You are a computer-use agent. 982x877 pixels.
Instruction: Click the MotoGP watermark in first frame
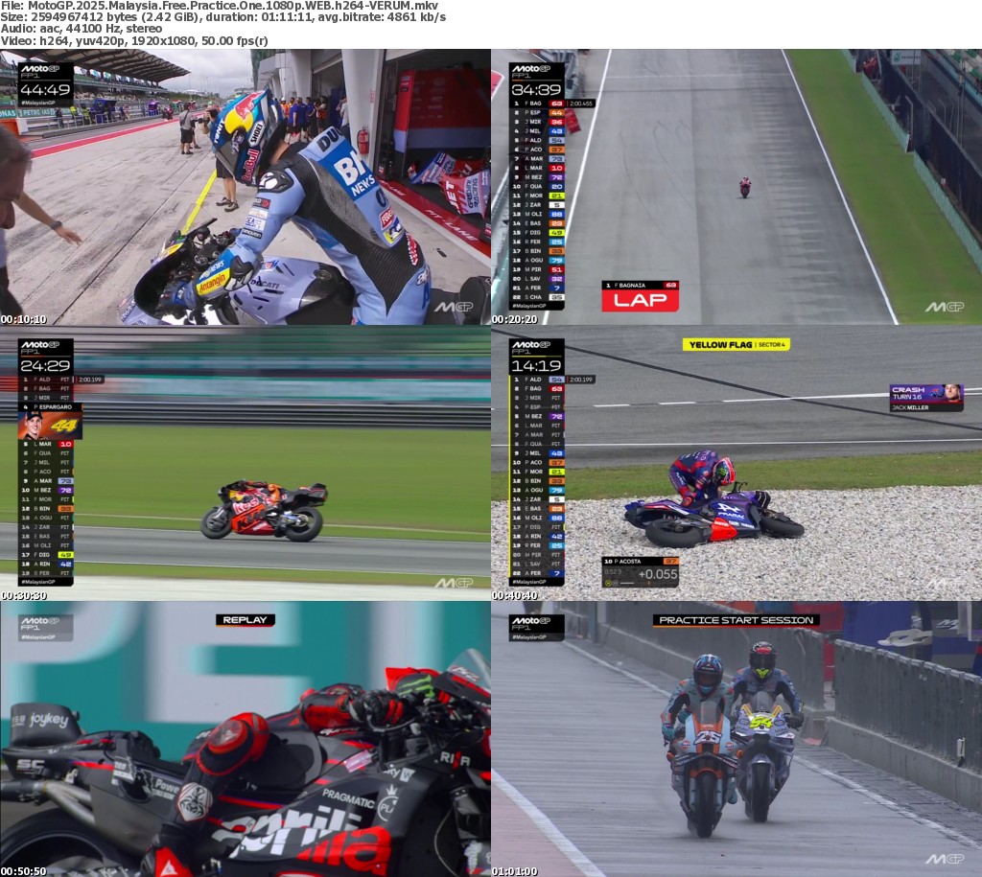coord(453,308)
